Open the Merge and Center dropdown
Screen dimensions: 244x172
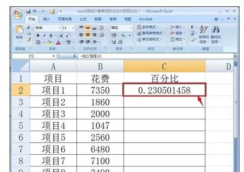point(106,35)
